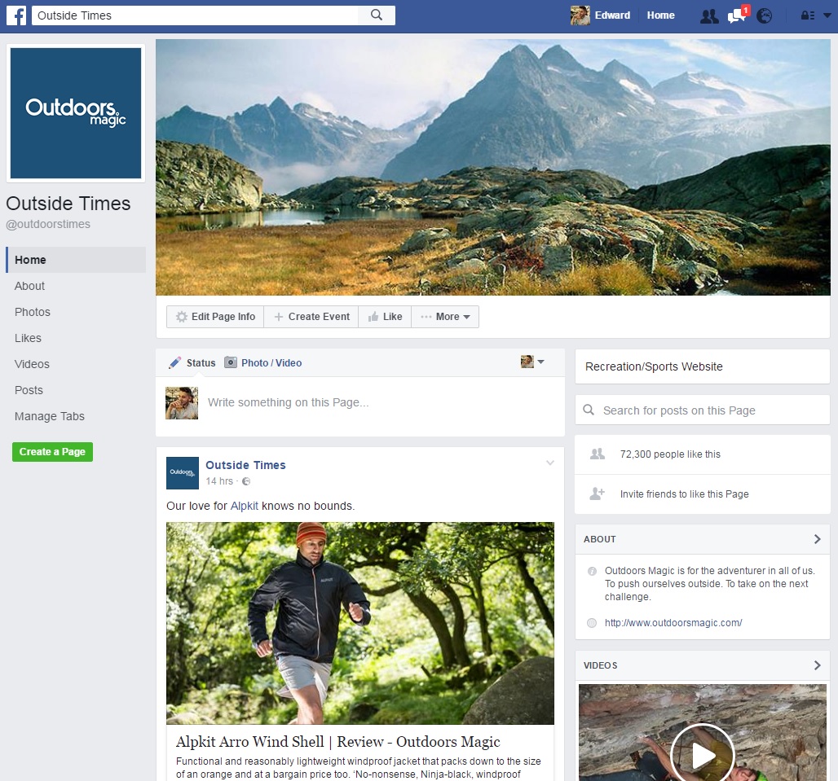Image resolution: width=838 pixels, height=781 pixels.
Task: Click the camera icon beside Photo / Video
Action: 231,362
